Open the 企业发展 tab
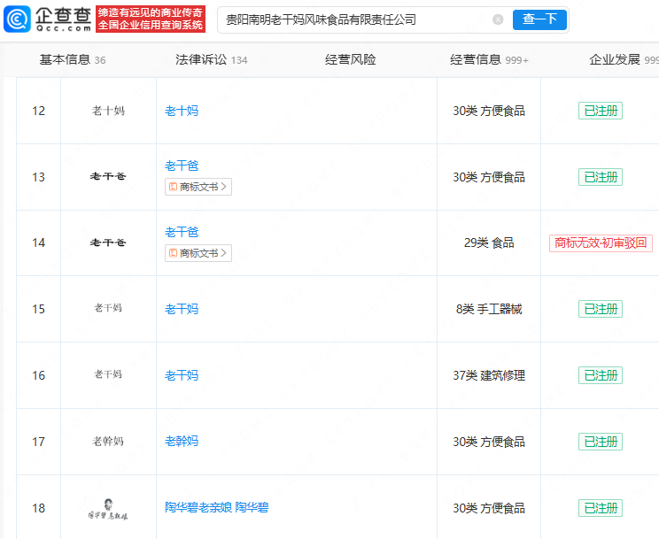Screen dimensions: 659x539 point(615,59)
